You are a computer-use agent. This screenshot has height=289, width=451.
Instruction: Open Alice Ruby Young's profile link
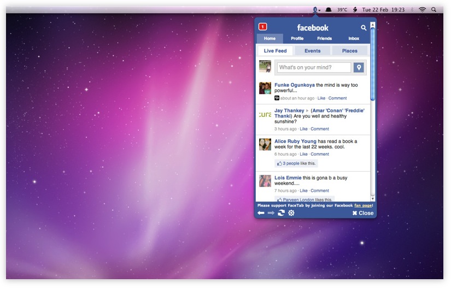(295, 141)
